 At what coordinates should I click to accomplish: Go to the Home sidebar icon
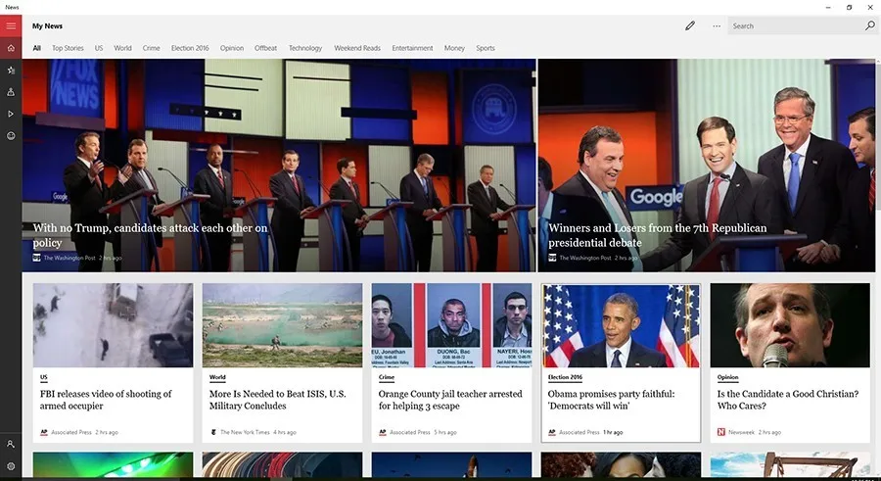pos(11,48)
